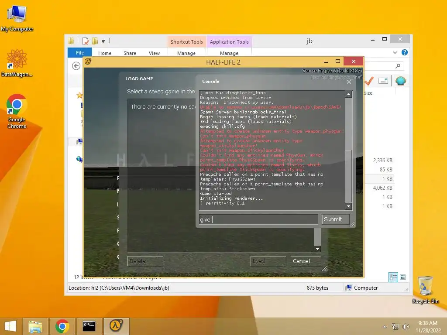Open the taskbar clock and date
Image resolution: width=447 pixels, height=335 pixels.
coord(428,326)
